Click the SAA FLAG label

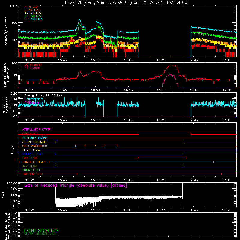click(x=29, y=158)
